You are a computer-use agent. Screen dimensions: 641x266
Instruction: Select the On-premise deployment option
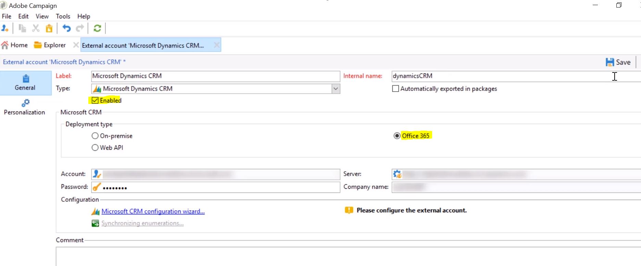coord(95,136)
